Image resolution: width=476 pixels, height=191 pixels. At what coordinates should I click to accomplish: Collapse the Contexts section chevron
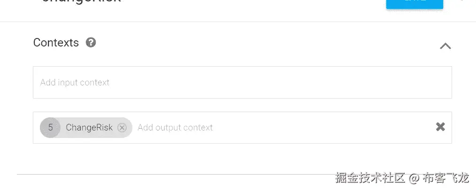(x=445, y=46)
